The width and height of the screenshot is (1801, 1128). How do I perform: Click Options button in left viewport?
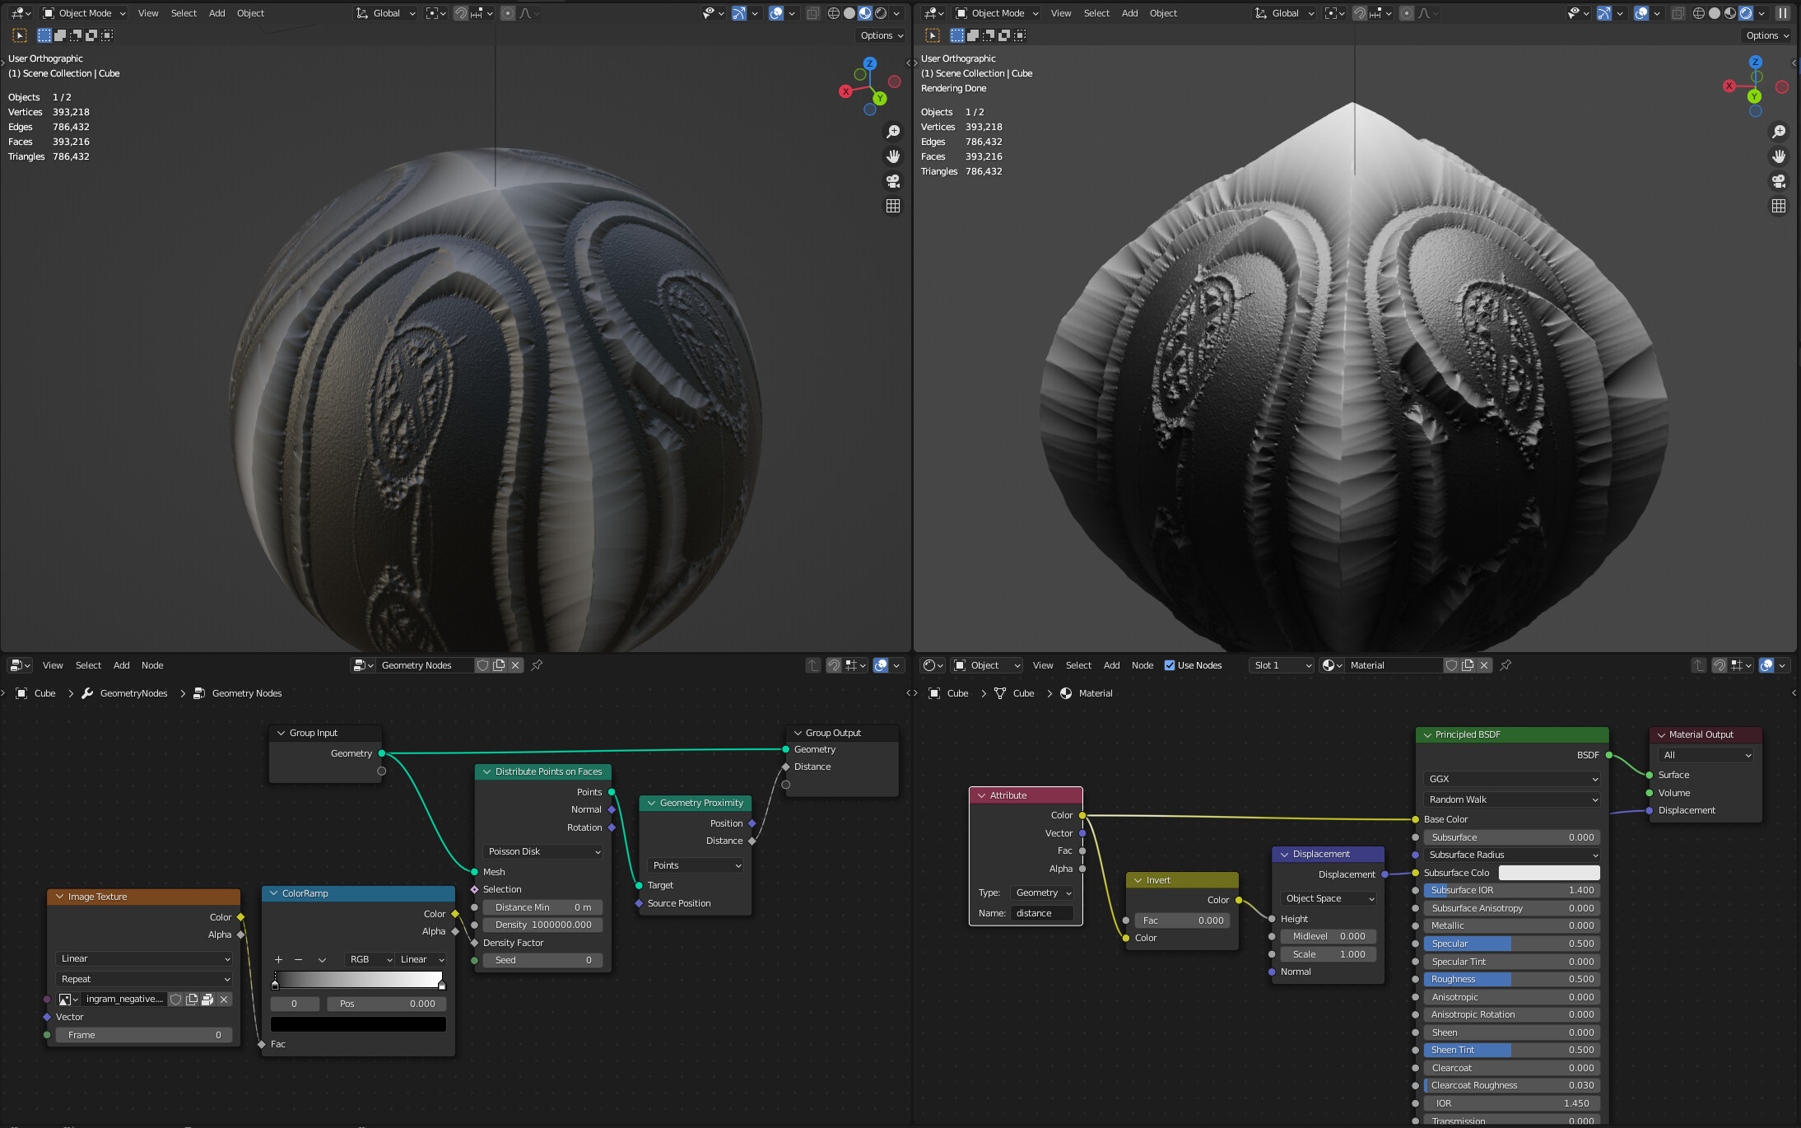click(x=881, y=35)
